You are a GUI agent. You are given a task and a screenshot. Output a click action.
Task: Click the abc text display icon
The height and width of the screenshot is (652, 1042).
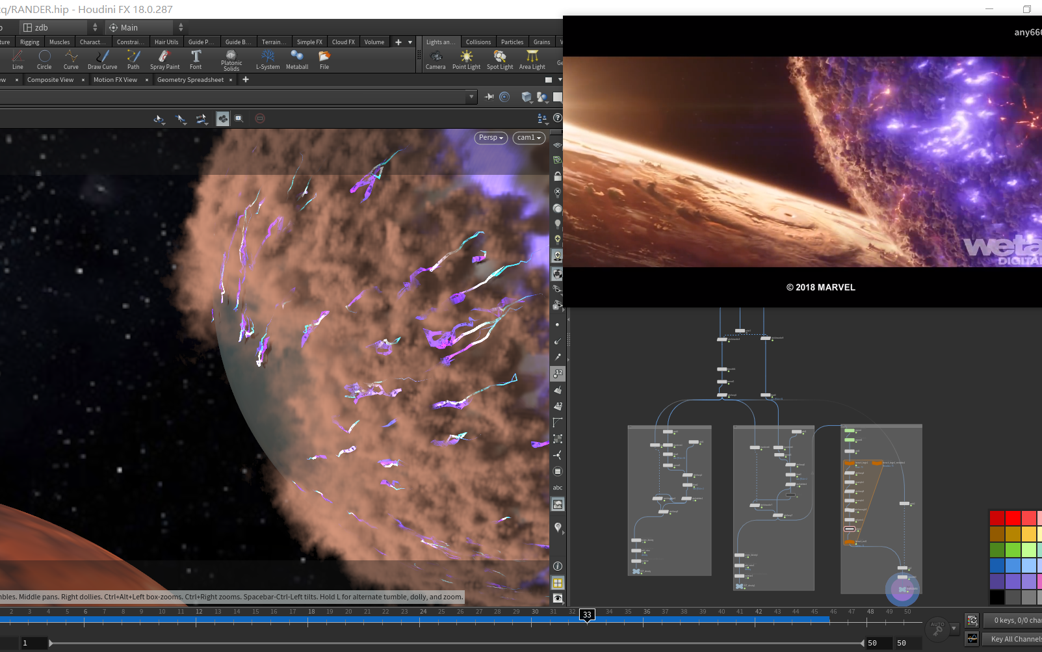click(557, 488)
